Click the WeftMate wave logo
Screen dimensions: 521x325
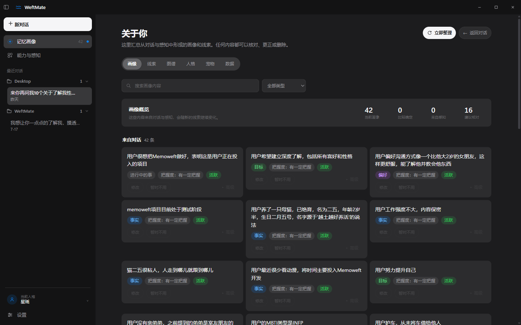pos(18,7)
